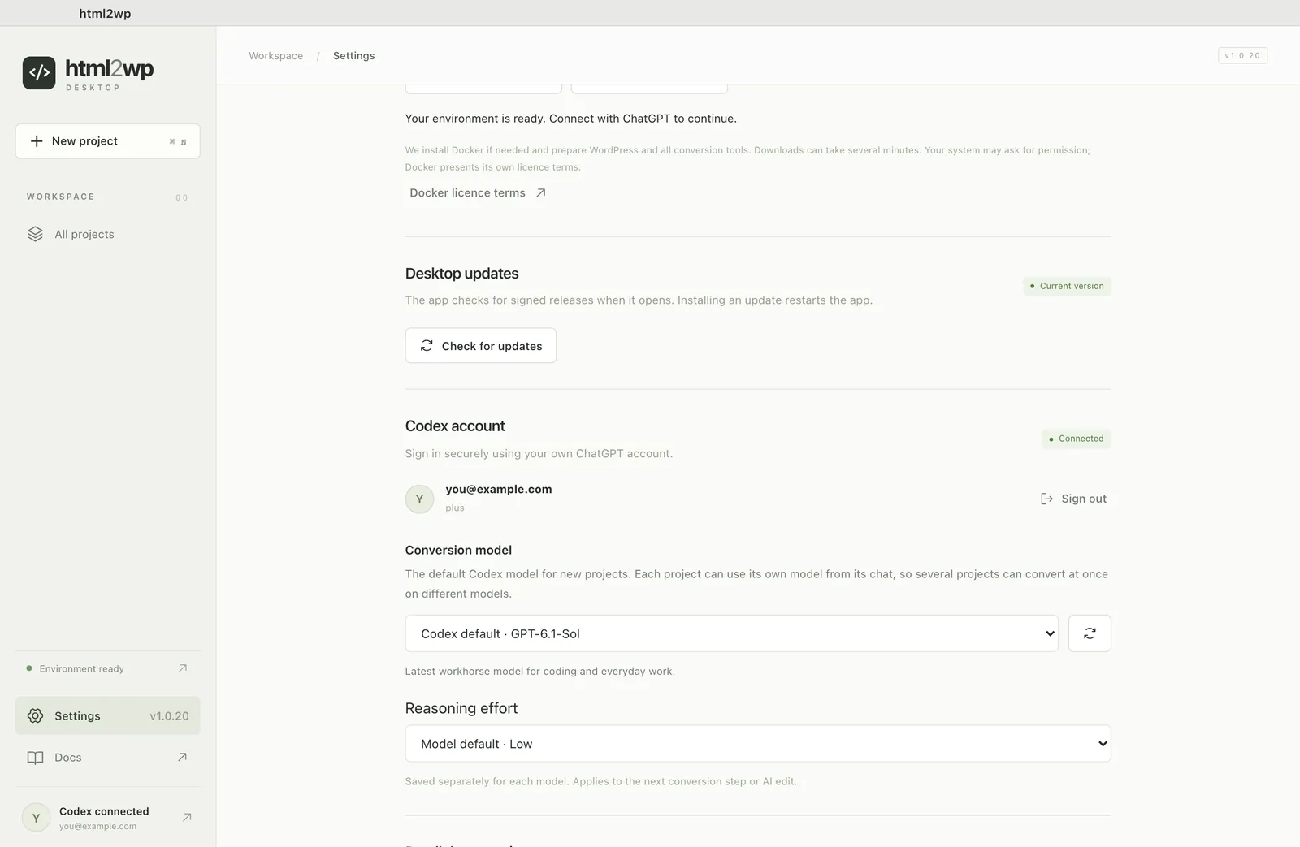Image resolution: width=1300 pixels, height=847 pixels.
Task: Click the arrow icon after Docker licence terms
Action: (x=540, y=192)
